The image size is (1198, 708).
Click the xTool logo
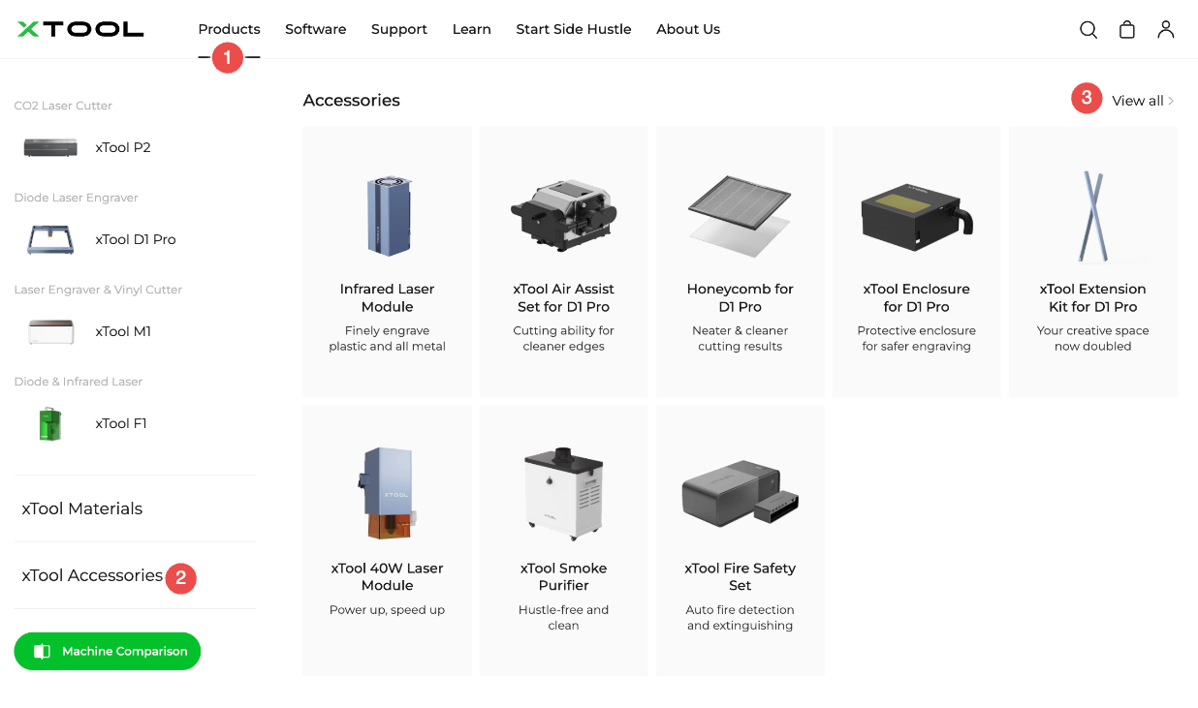(79, 29)
